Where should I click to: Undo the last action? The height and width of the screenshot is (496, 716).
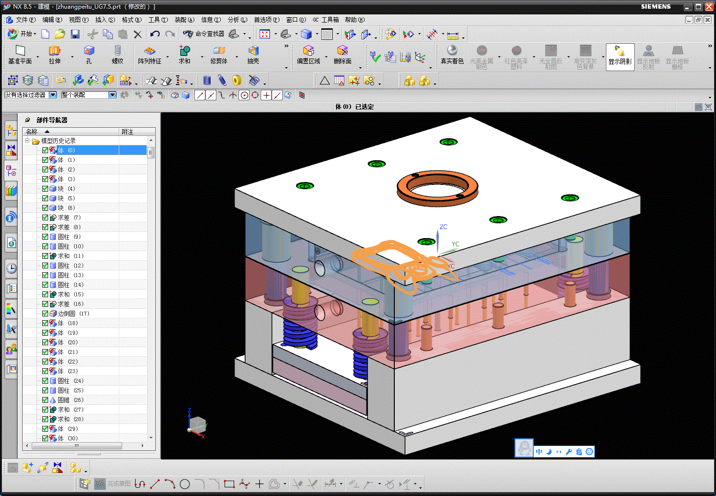click(155, 34)
